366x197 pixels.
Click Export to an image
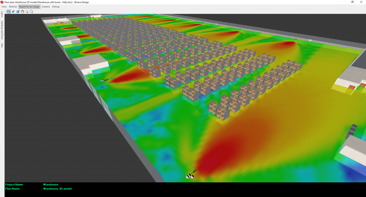point(29,6)
